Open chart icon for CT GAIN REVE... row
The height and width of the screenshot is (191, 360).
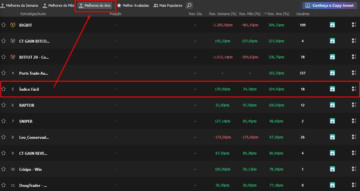332,153
